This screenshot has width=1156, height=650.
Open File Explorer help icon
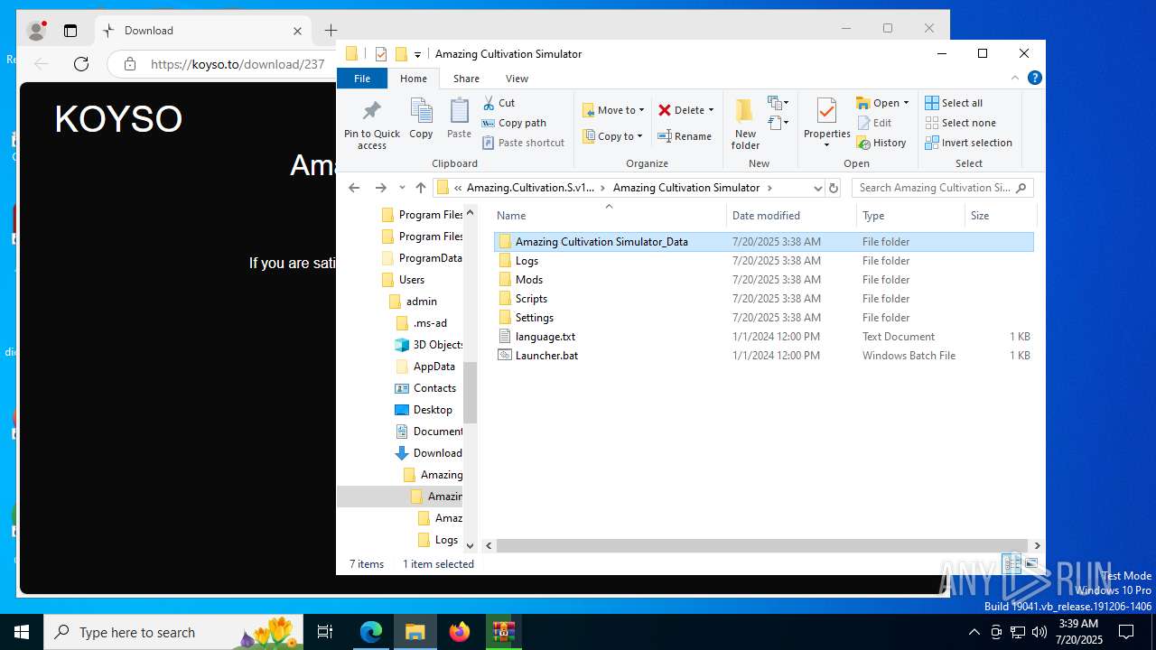[1035, 79]
